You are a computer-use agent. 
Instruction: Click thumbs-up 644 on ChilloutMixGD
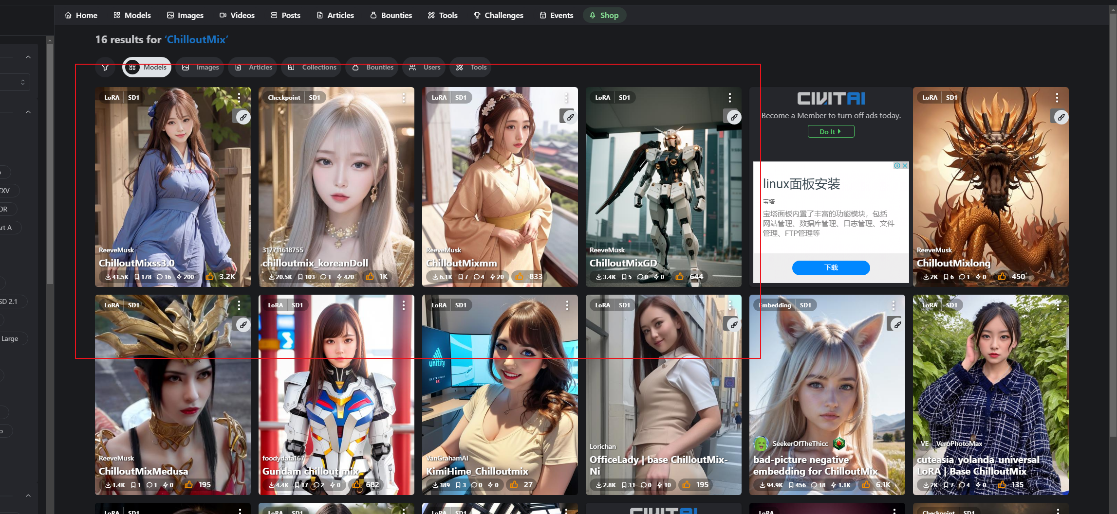tap(689, 276)
